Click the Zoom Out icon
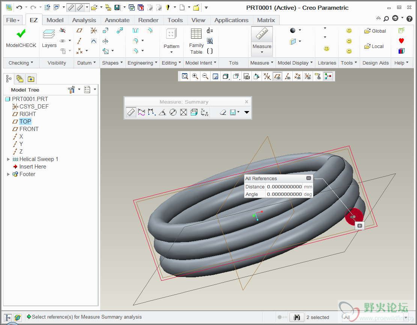Image resolution: width=417 pixels, height=325 pixels. (205, 77)
